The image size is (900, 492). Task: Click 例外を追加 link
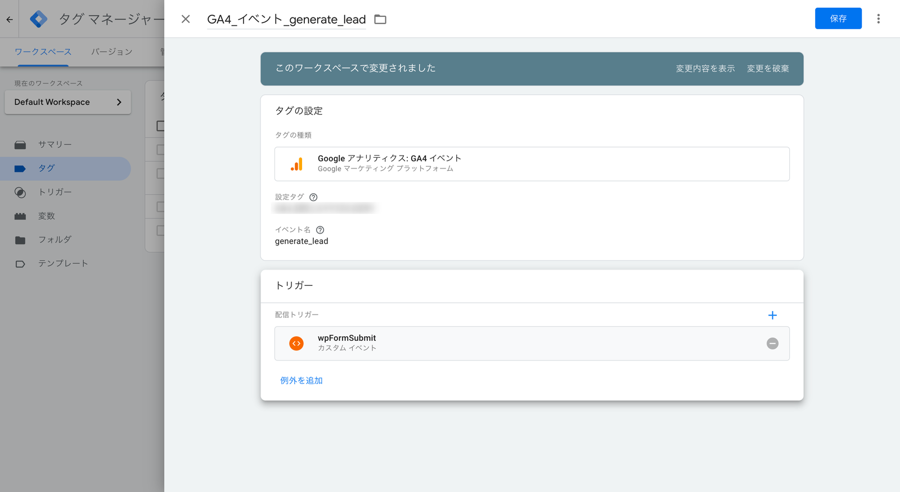301,380
